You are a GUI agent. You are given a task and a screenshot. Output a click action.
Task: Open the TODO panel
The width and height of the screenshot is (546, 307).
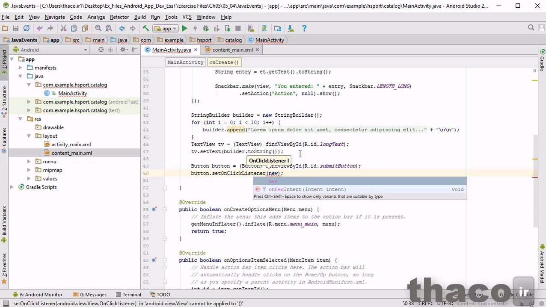(x=160, y=295)
